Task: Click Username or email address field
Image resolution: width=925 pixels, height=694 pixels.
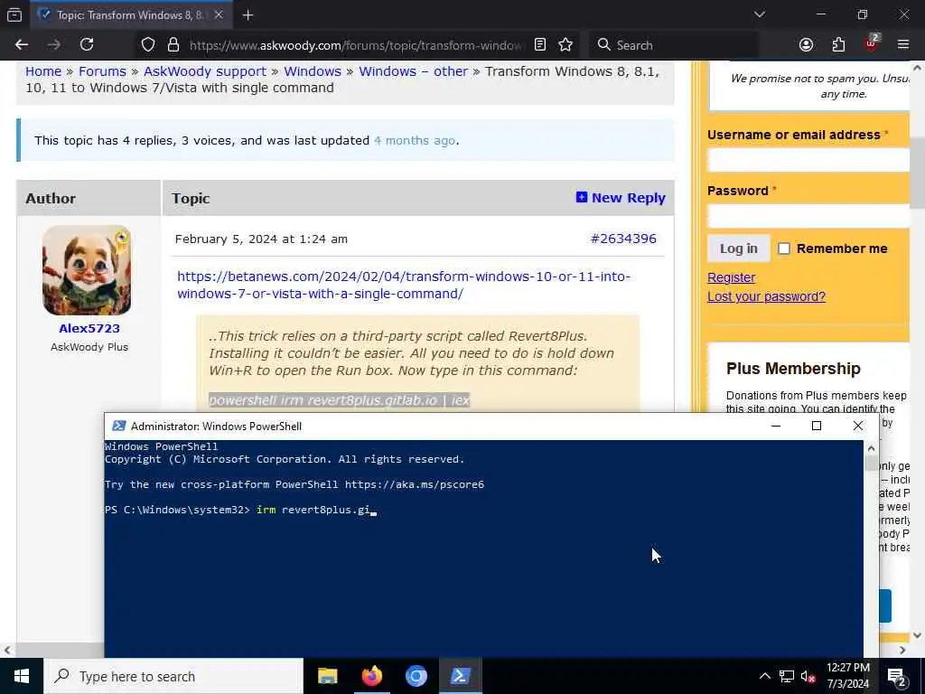Action: 808,160
